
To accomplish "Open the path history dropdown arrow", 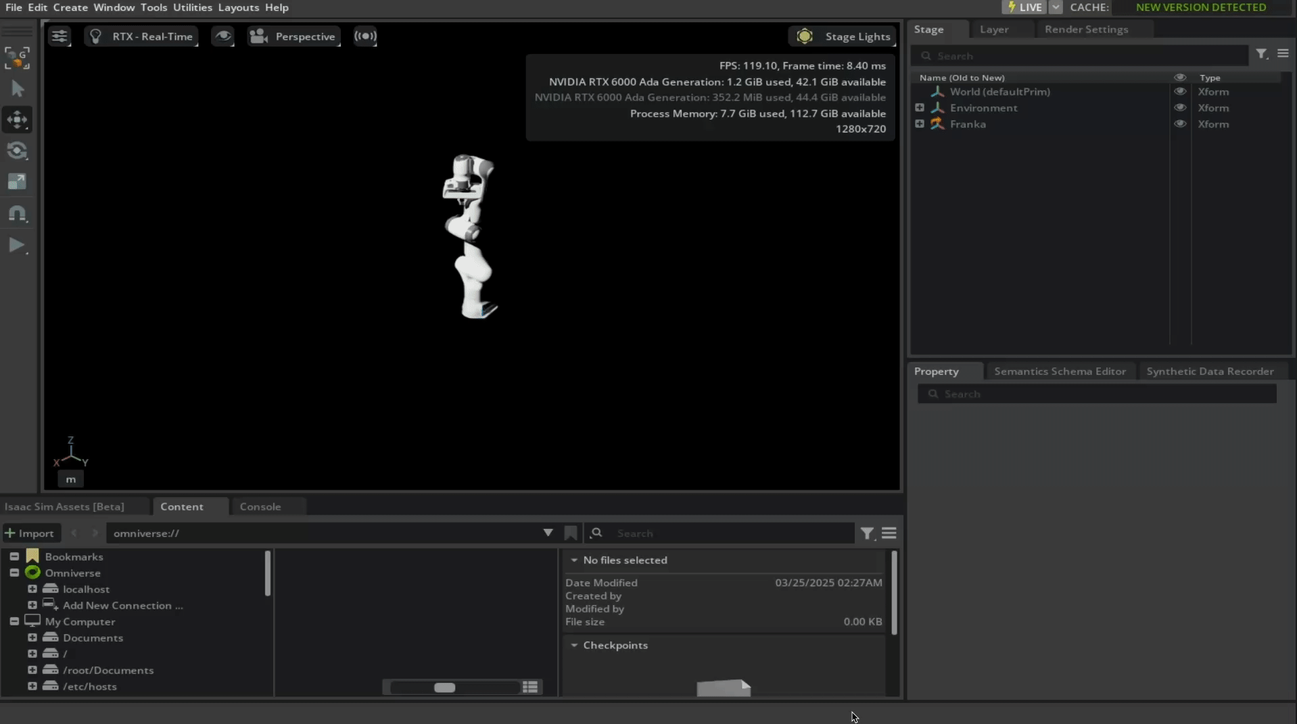I will pyautogui.click(x=548, y=534).
